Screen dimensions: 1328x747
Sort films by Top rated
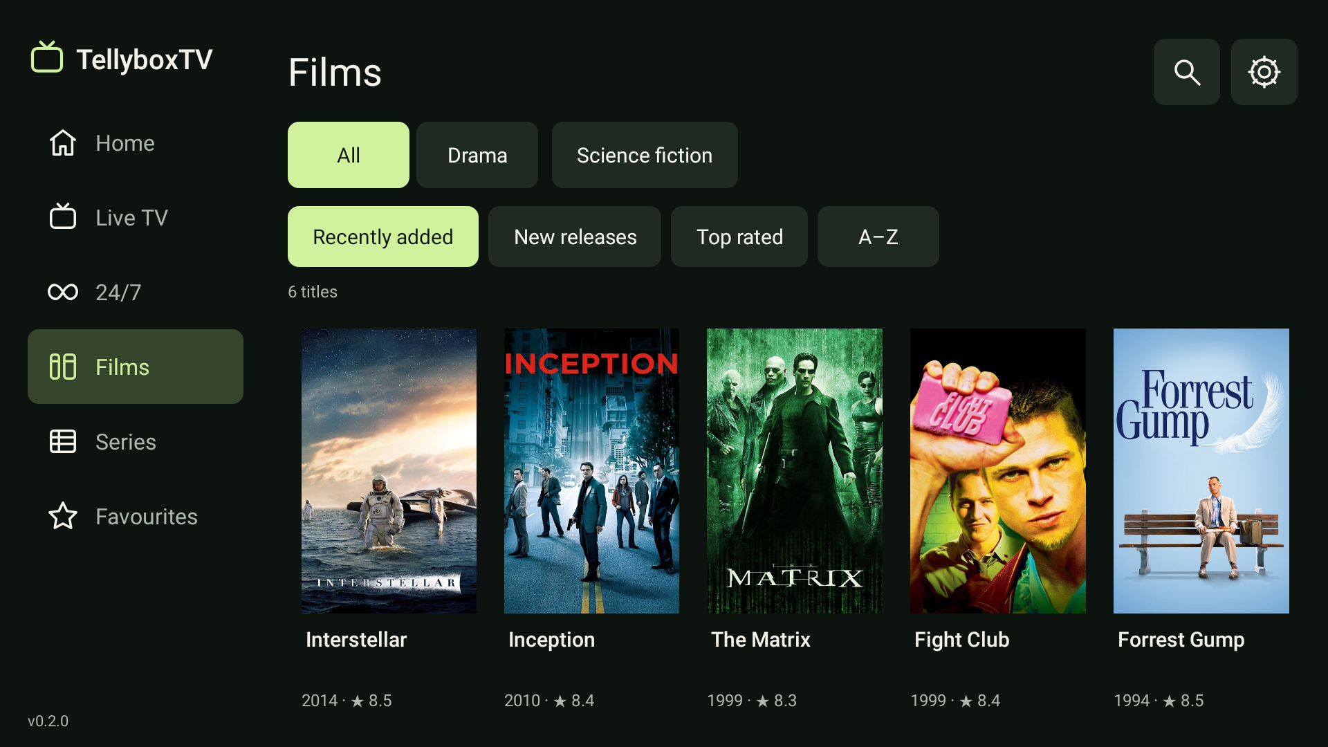(739, 237)
